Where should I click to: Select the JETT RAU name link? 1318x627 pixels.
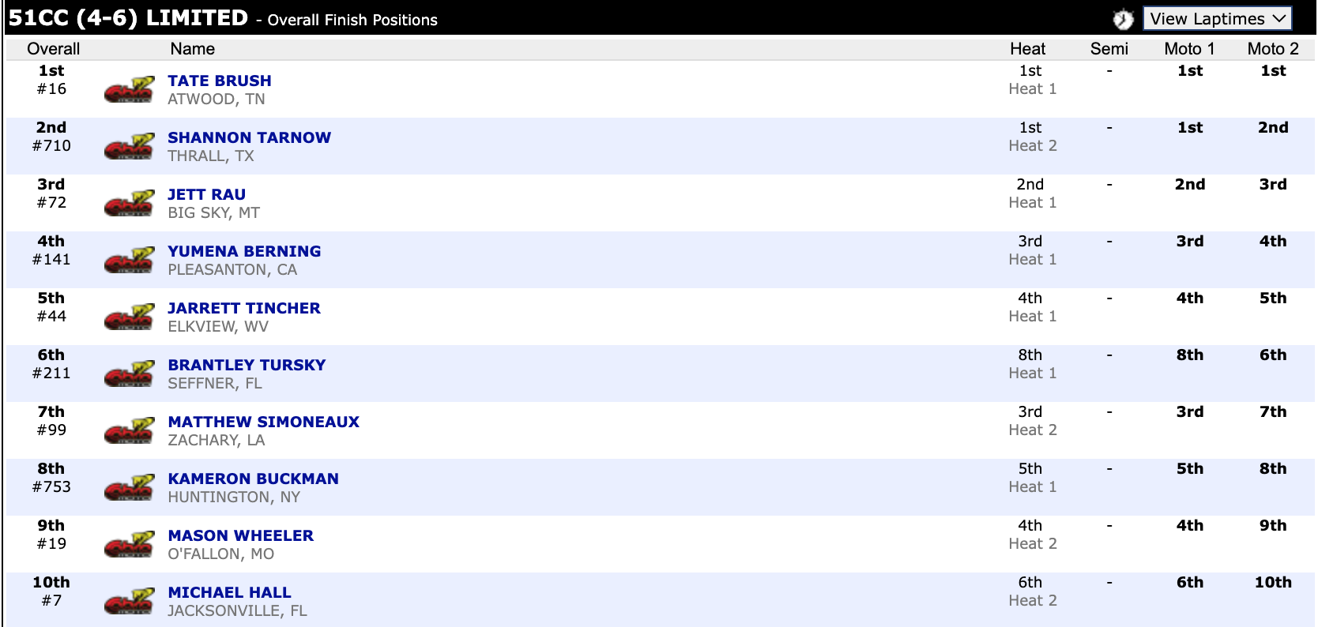[x=206, y=194]
